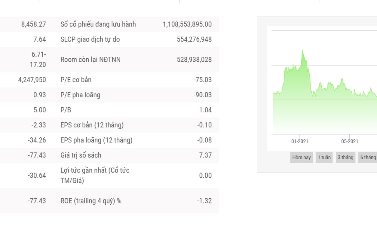Click the P/B value 1.04
Viewport: 377px width, 226px height.
pyautogui.click(x=205, y=110)
